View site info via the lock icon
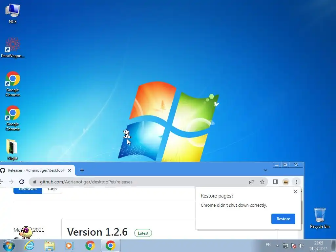336x252 pixels. pyautogui.click(x=35, y=182)
